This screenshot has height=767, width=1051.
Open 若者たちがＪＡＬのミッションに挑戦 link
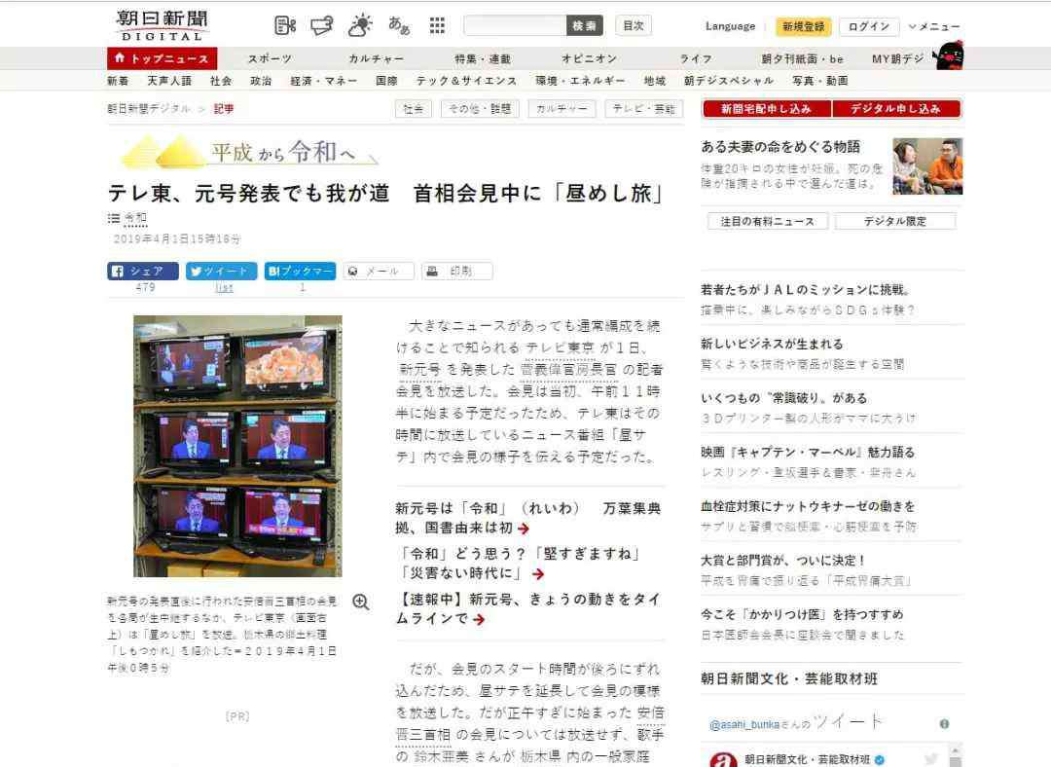(x=806, y=290)
